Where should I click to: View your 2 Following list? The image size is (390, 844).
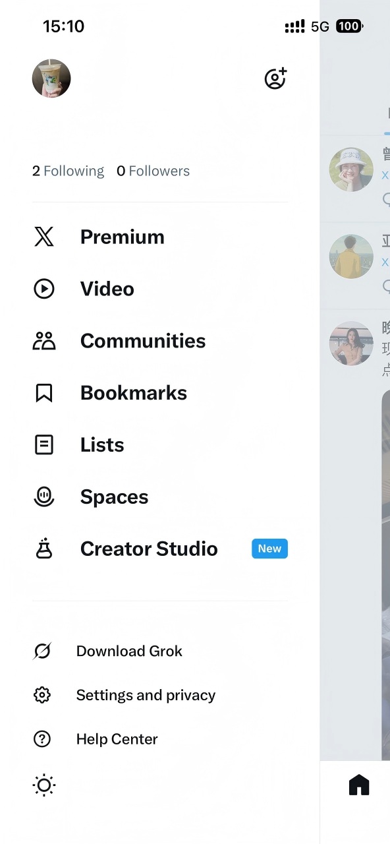point(68,171)
